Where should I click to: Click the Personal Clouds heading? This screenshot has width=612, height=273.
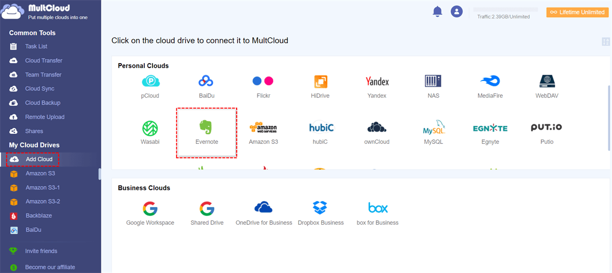pos(143,66)
